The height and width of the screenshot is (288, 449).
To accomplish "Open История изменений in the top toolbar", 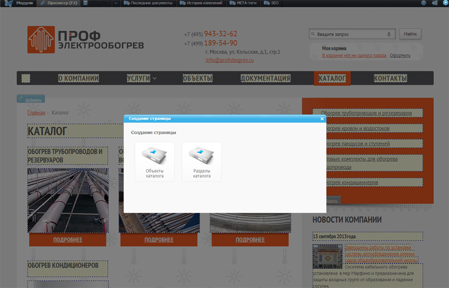I will [x=201, y=3].
